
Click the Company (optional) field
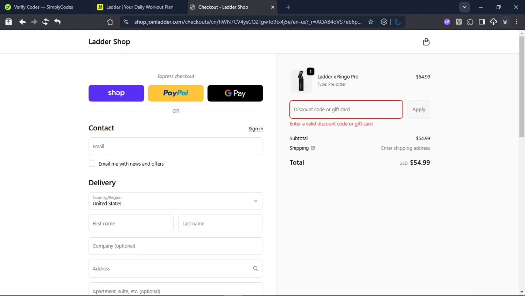click(x=176, y=246)
